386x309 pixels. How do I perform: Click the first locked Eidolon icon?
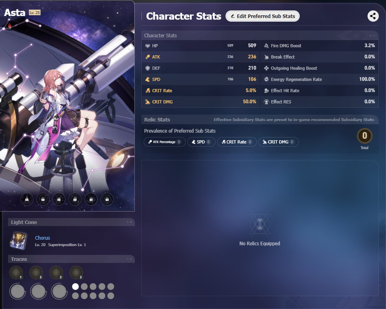(27, 199)
